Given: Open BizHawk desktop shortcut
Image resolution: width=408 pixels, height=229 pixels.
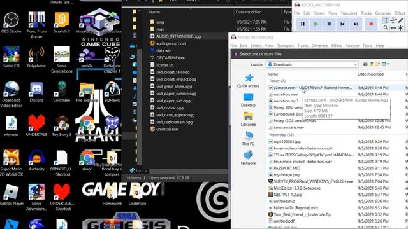Looking at the screenshot, I should (x=112, y=92).
